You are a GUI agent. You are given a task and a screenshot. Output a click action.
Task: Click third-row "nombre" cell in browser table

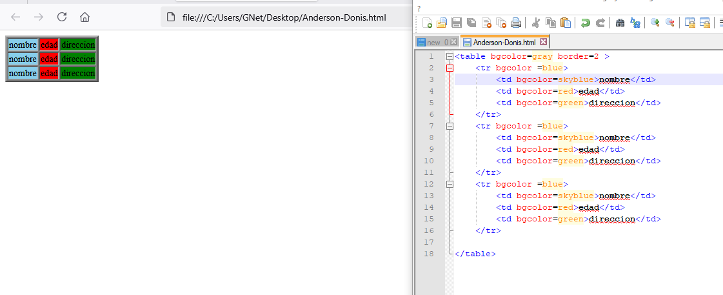click(x=23, y=74)
